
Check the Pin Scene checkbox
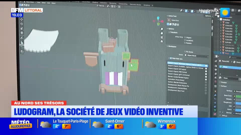pos(185,51)
